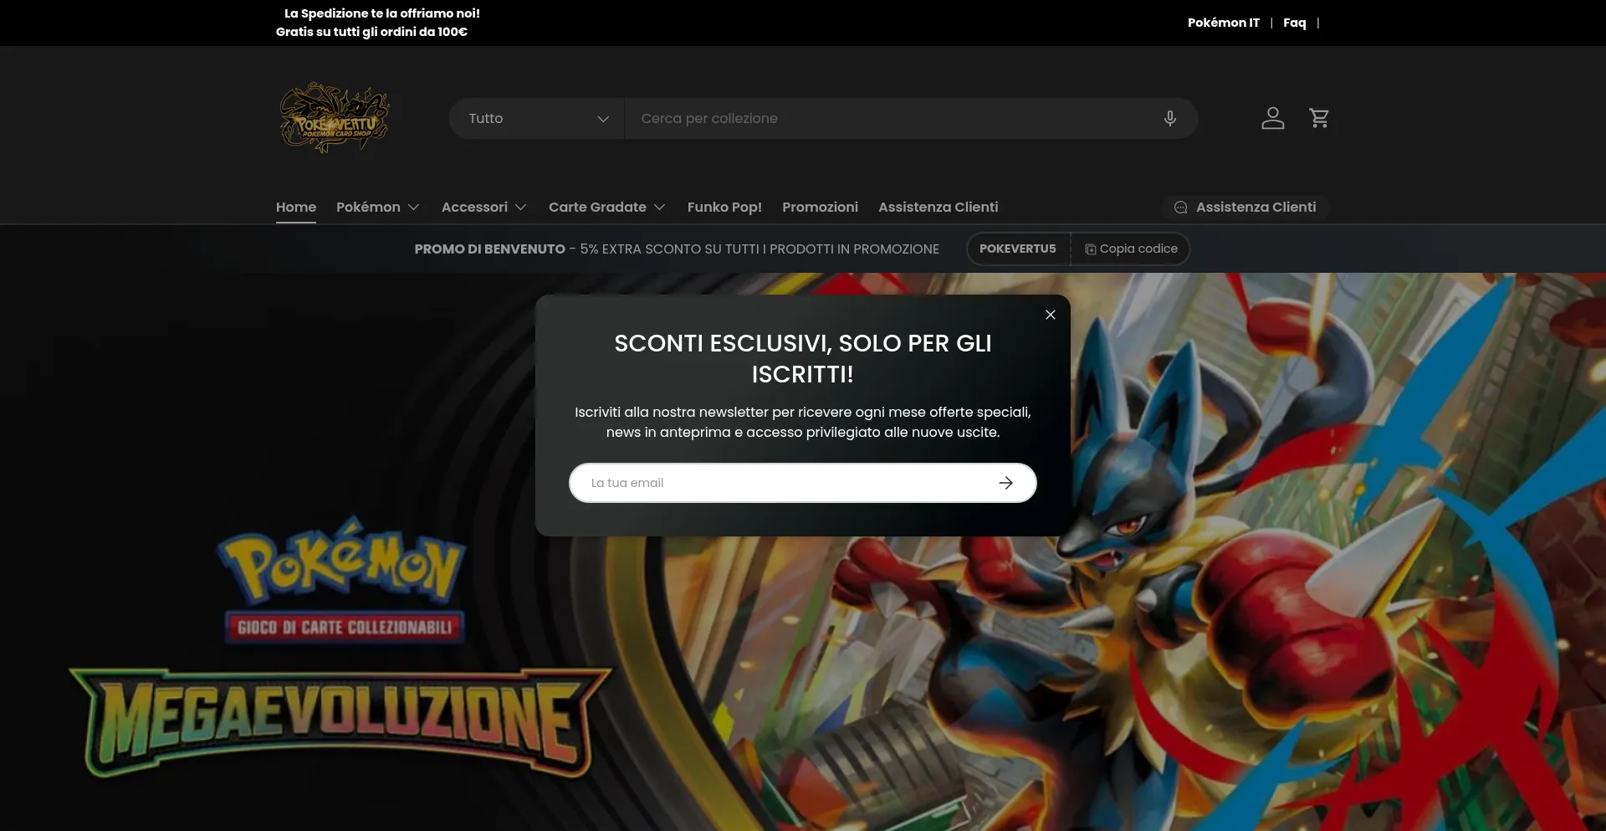Expand the Carte Gradate menu chevron

coord(660,208)
